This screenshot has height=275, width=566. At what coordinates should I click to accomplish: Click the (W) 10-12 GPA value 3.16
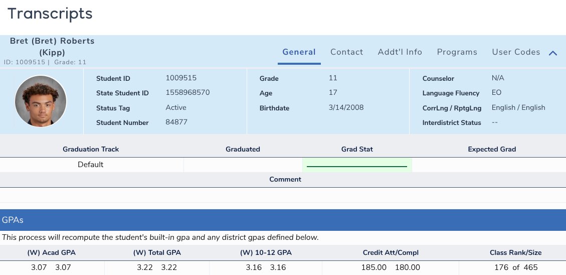point(266,267)
